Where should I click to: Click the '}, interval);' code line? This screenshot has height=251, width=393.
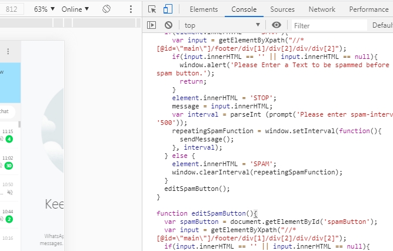pos(197,147)
